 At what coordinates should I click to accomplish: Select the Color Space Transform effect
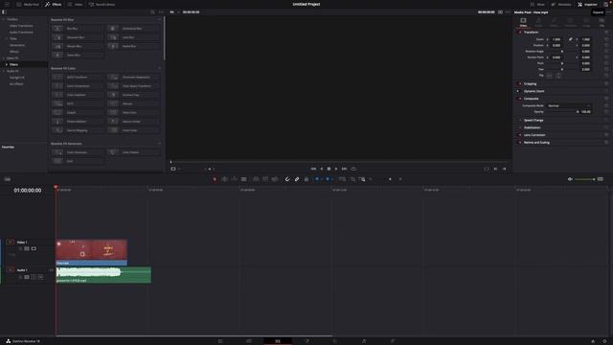pyautogui.click(x=133, y=86)
